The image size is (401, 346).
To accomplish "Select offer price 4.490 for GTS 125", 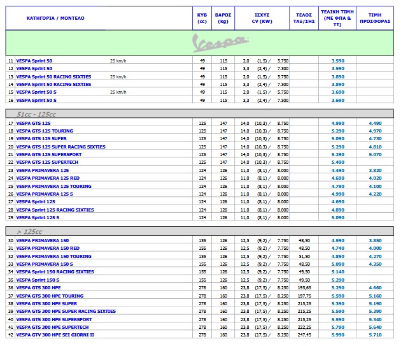I will [x=375, y=124].
